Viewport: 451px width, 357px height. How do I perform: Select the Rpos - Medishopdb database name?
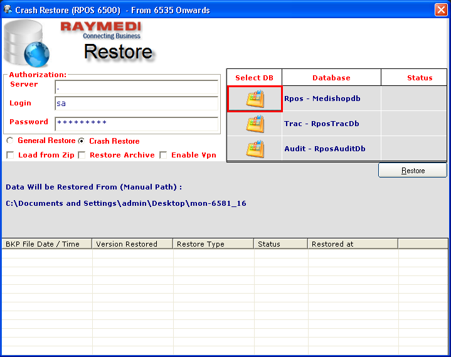click(322, 99)
